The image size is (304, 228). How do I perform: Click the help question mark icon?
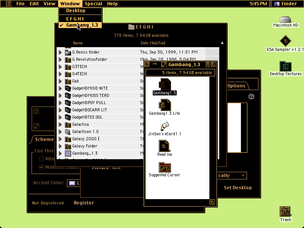pyautogui.click(x=251, y=97)
